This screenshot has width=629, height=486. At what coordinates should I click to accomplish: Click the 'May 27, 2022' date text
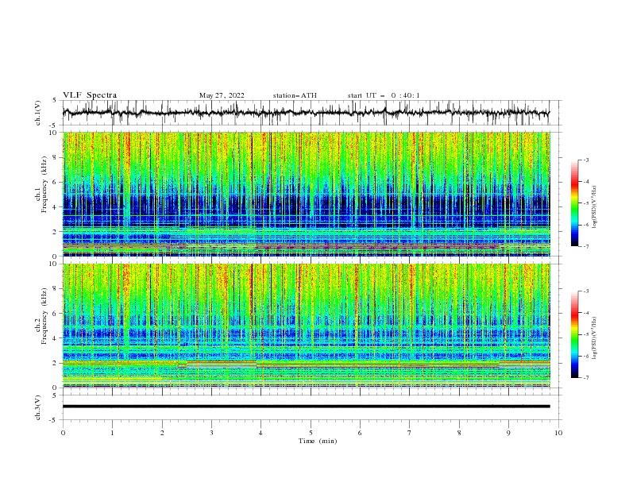click(x=222, y=95)
